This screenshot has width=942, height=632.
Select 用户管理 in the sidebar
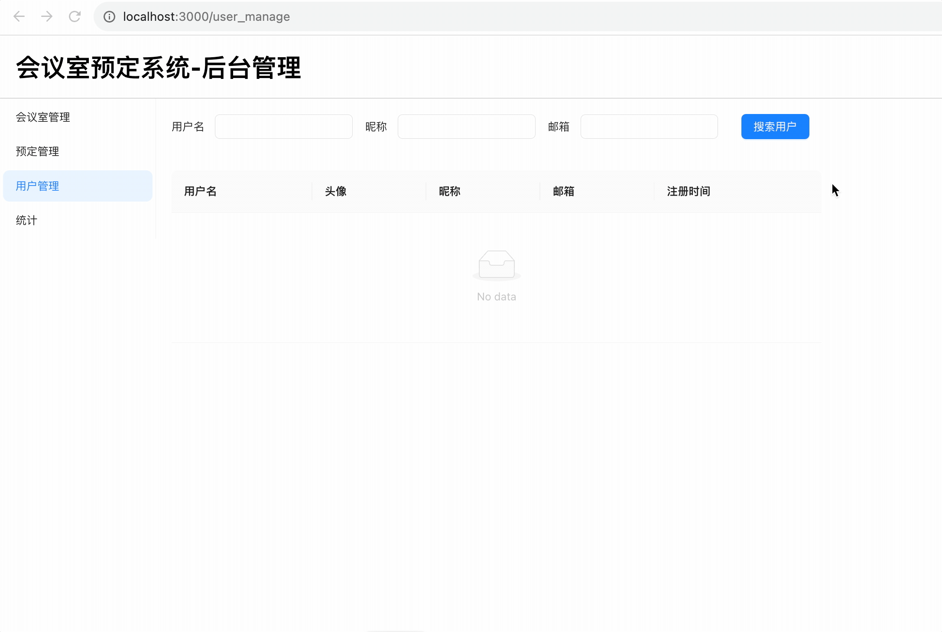tap(37, 186)
